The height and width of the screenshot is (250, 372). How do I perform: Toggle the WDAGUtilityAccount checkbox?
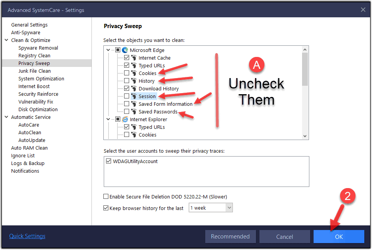coord(108,162)
